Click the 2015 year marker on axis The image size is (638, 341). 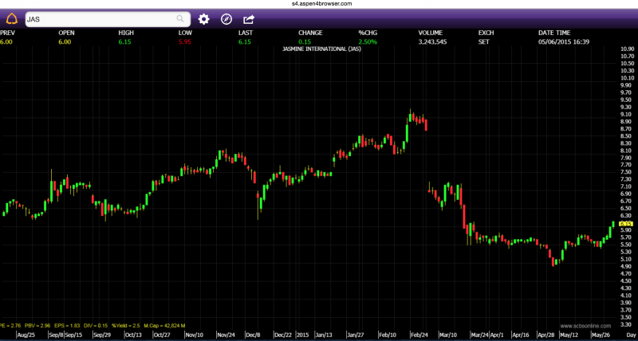click(x=304, y=335)
